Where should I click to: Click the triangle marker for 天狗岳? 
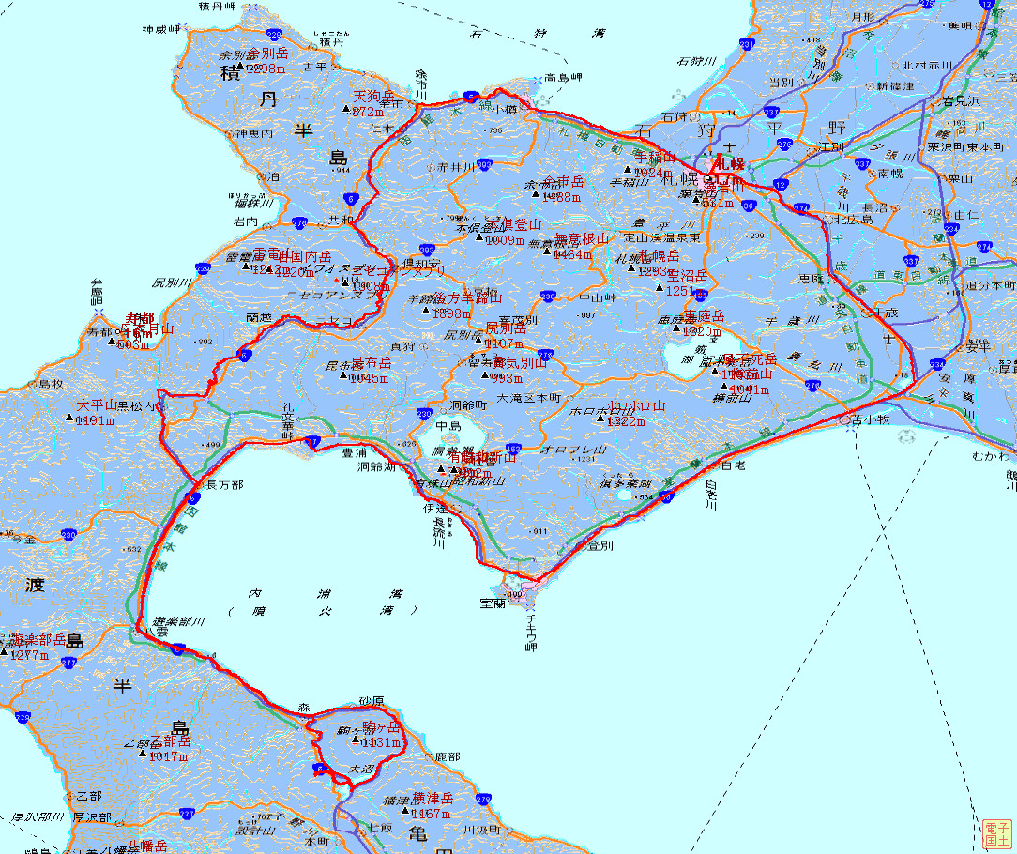click(345, 108)
